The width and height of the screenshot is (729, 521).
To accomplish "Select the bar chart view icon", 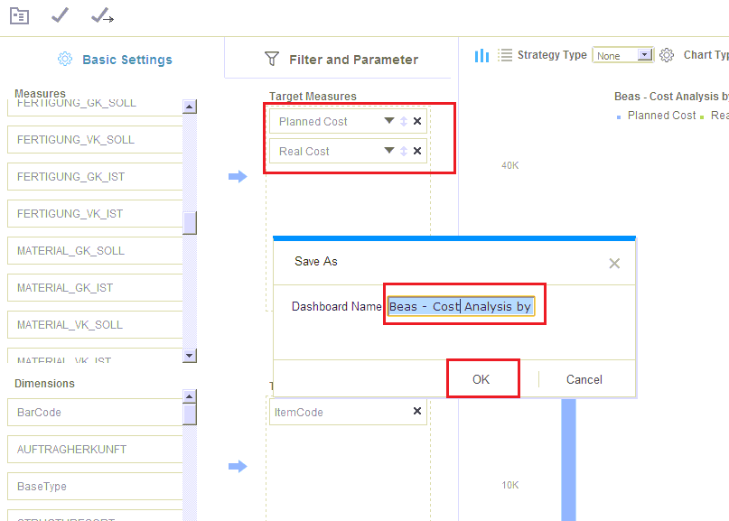I will pos(481,55).
